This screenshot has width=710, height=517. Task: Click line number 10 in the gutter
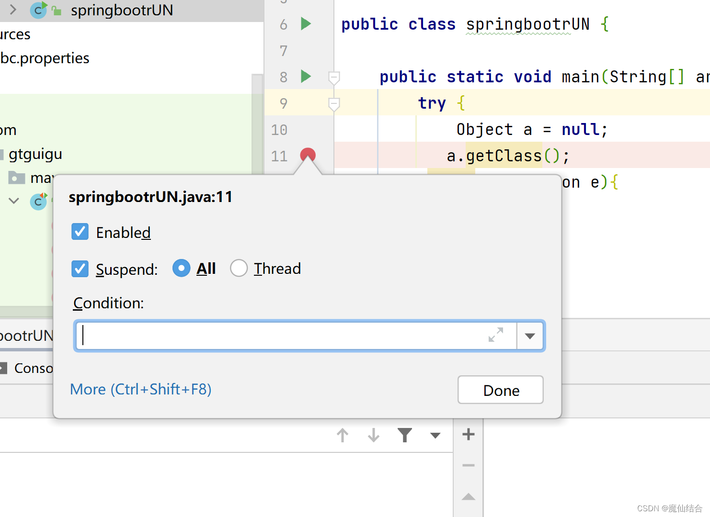[x=279, y=130]
